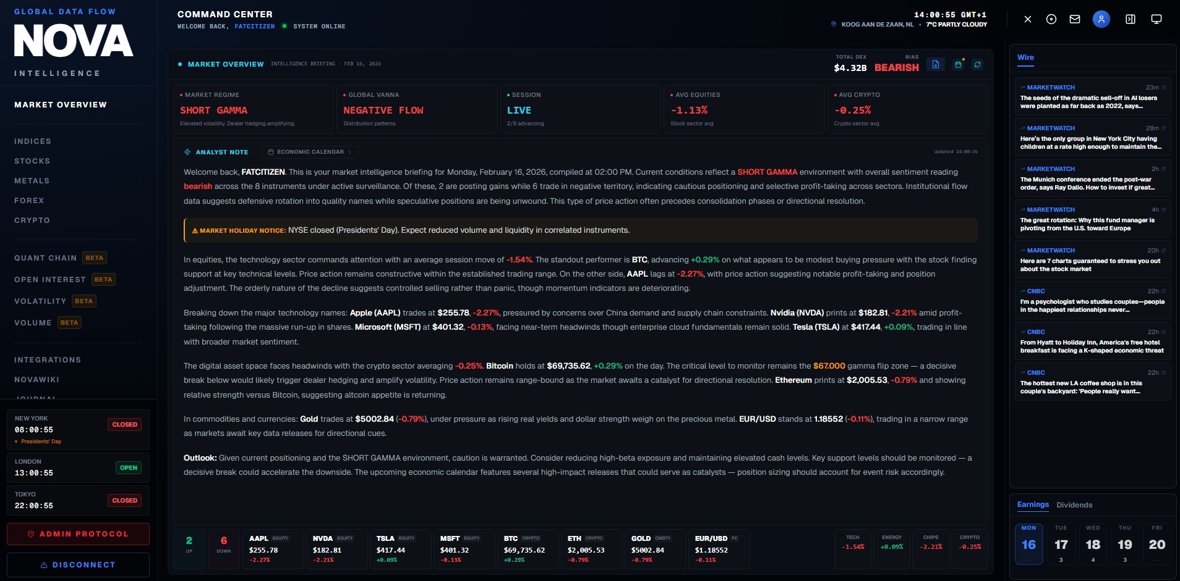Open external link on first MARKETWATCH story
This screenshot has height=581, width=1180.
pyautogui.click(x=1165, y=87)
